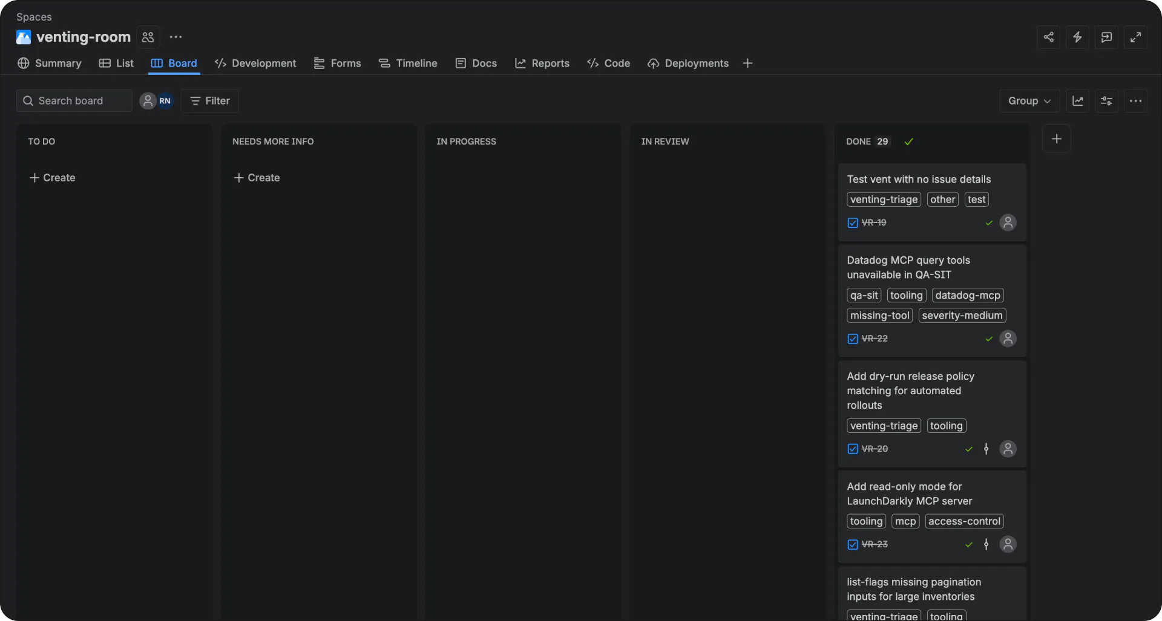This screenshot has height=621, width=1162.
Task: Open issue key VR-22
Action: coord(875,339)
